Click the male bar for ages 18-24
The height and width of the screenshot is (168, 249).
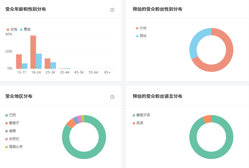[x=39, y=61]
